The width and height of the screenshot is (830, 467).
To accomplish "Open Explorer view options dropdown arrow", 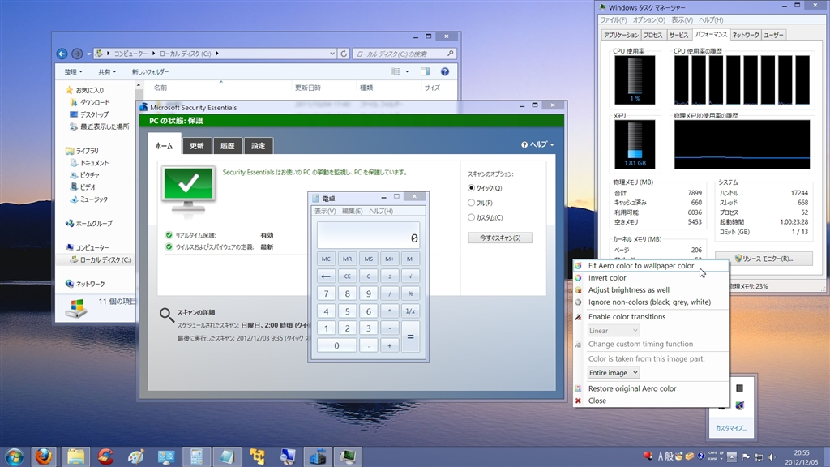I will [407, 71].
